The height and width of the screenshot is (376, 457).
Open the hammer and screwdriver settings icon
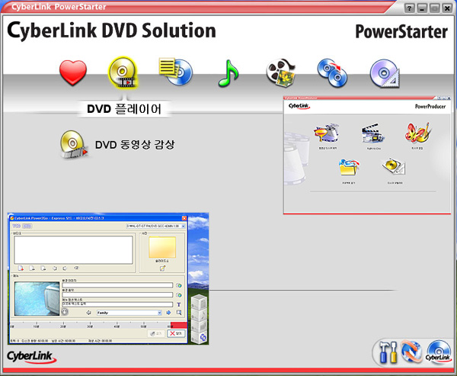point(388,352)
